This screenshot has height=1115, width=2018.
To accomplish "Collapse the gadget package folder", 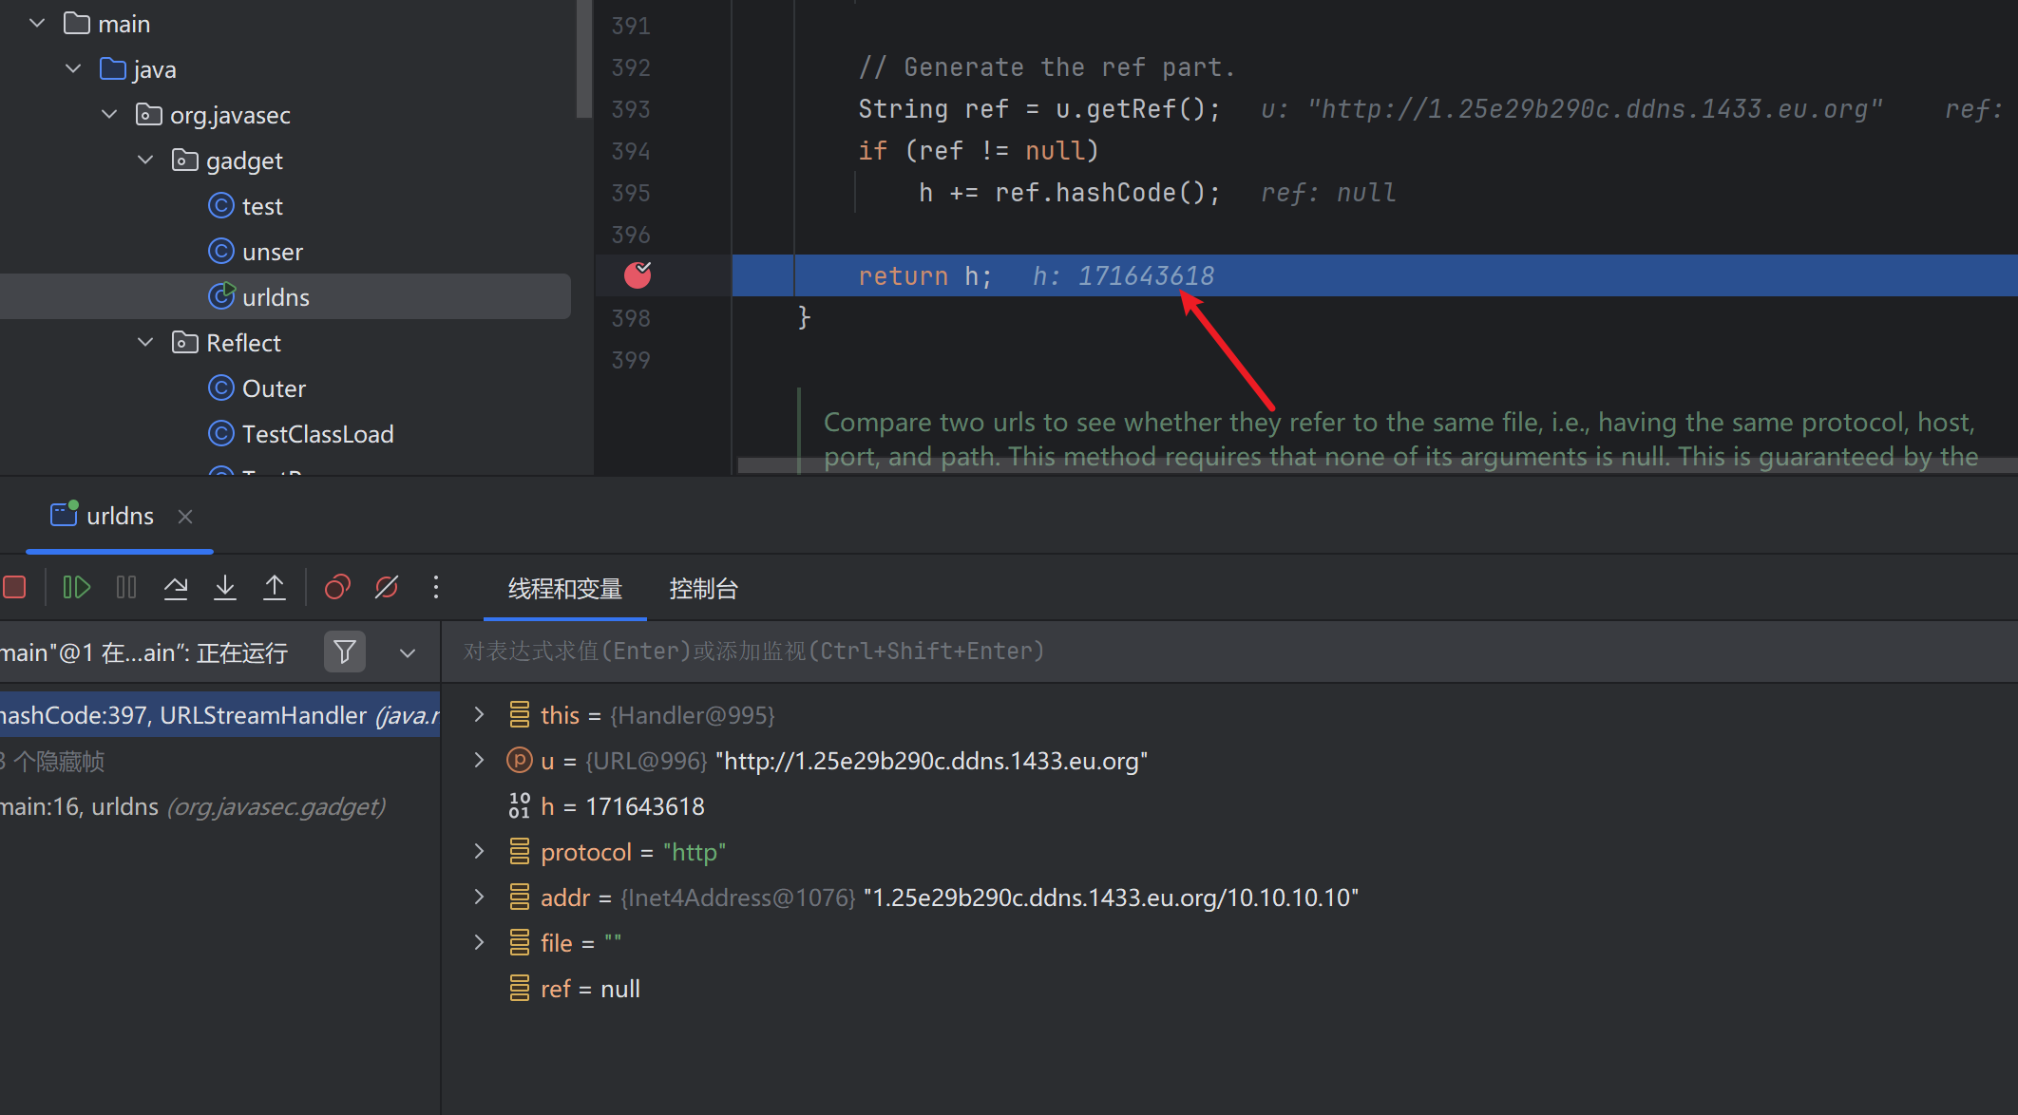I will pyautogui.click(x=145, y=161).
